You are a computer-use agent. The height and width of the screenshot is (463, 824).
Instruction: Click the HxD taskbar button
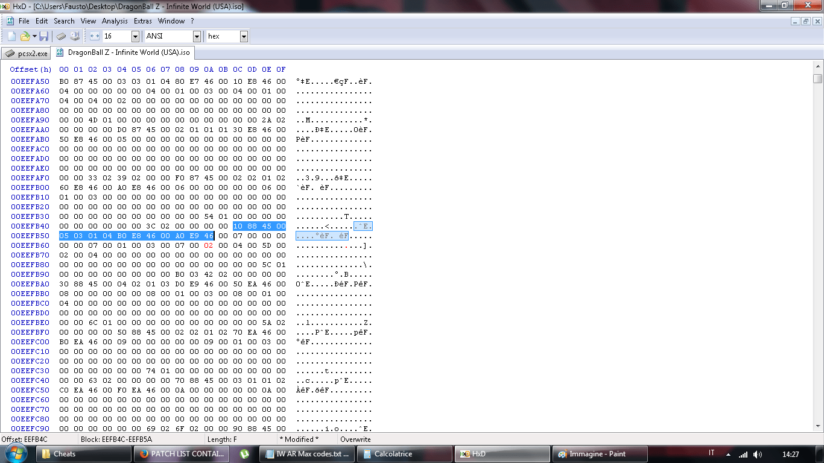pyautogui.click(x=502, y=454)
